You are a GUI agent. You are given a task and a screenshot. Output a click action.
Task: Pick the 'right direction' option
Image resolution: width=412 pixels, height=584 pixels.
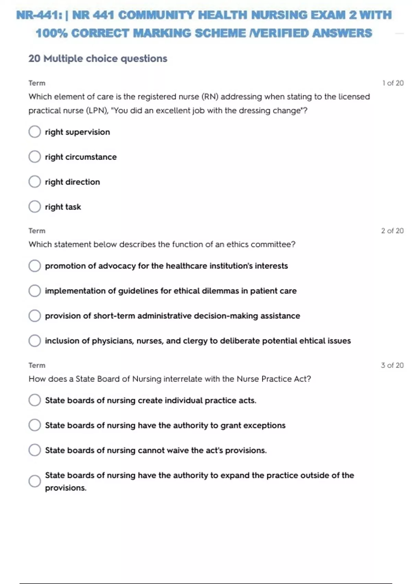click(35, 182)
